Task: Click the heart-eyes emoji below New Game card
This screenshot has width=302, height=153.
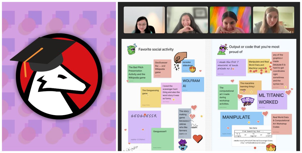Action: (x=271, y=147)
